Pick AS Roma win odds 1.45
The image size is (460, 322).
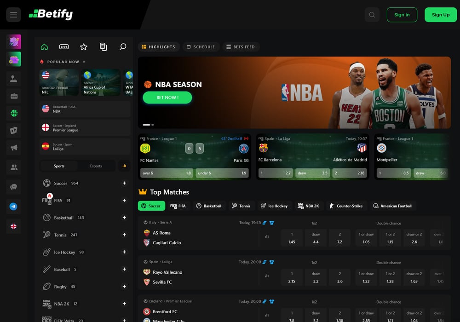[x=292, y=238]
